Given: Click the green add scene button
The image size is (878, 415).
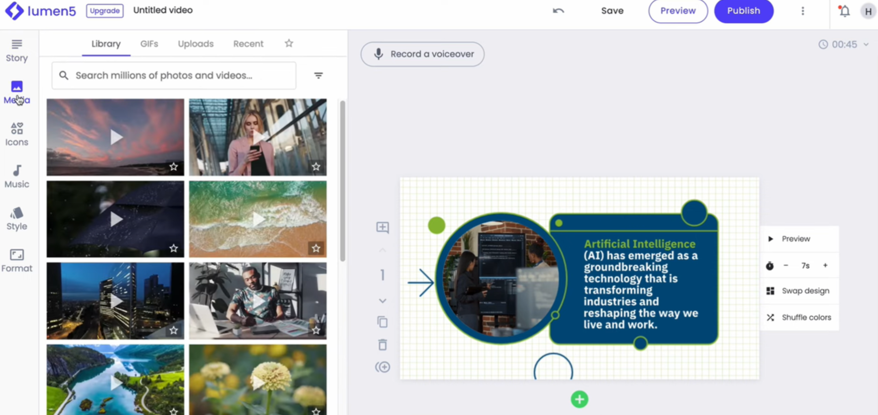Looking at the screenshot, I should click(579, 399).
